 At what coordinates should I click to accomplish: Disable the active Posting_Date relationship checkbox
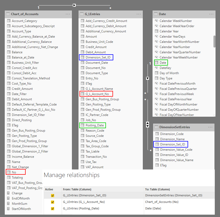click(53, 208)
